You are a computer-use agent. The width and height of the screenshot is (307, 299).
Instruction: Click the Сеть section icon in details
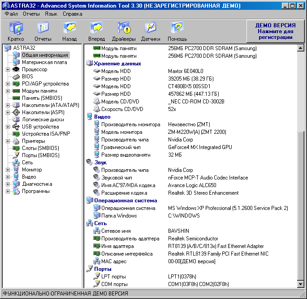click(x=90, y=223)
